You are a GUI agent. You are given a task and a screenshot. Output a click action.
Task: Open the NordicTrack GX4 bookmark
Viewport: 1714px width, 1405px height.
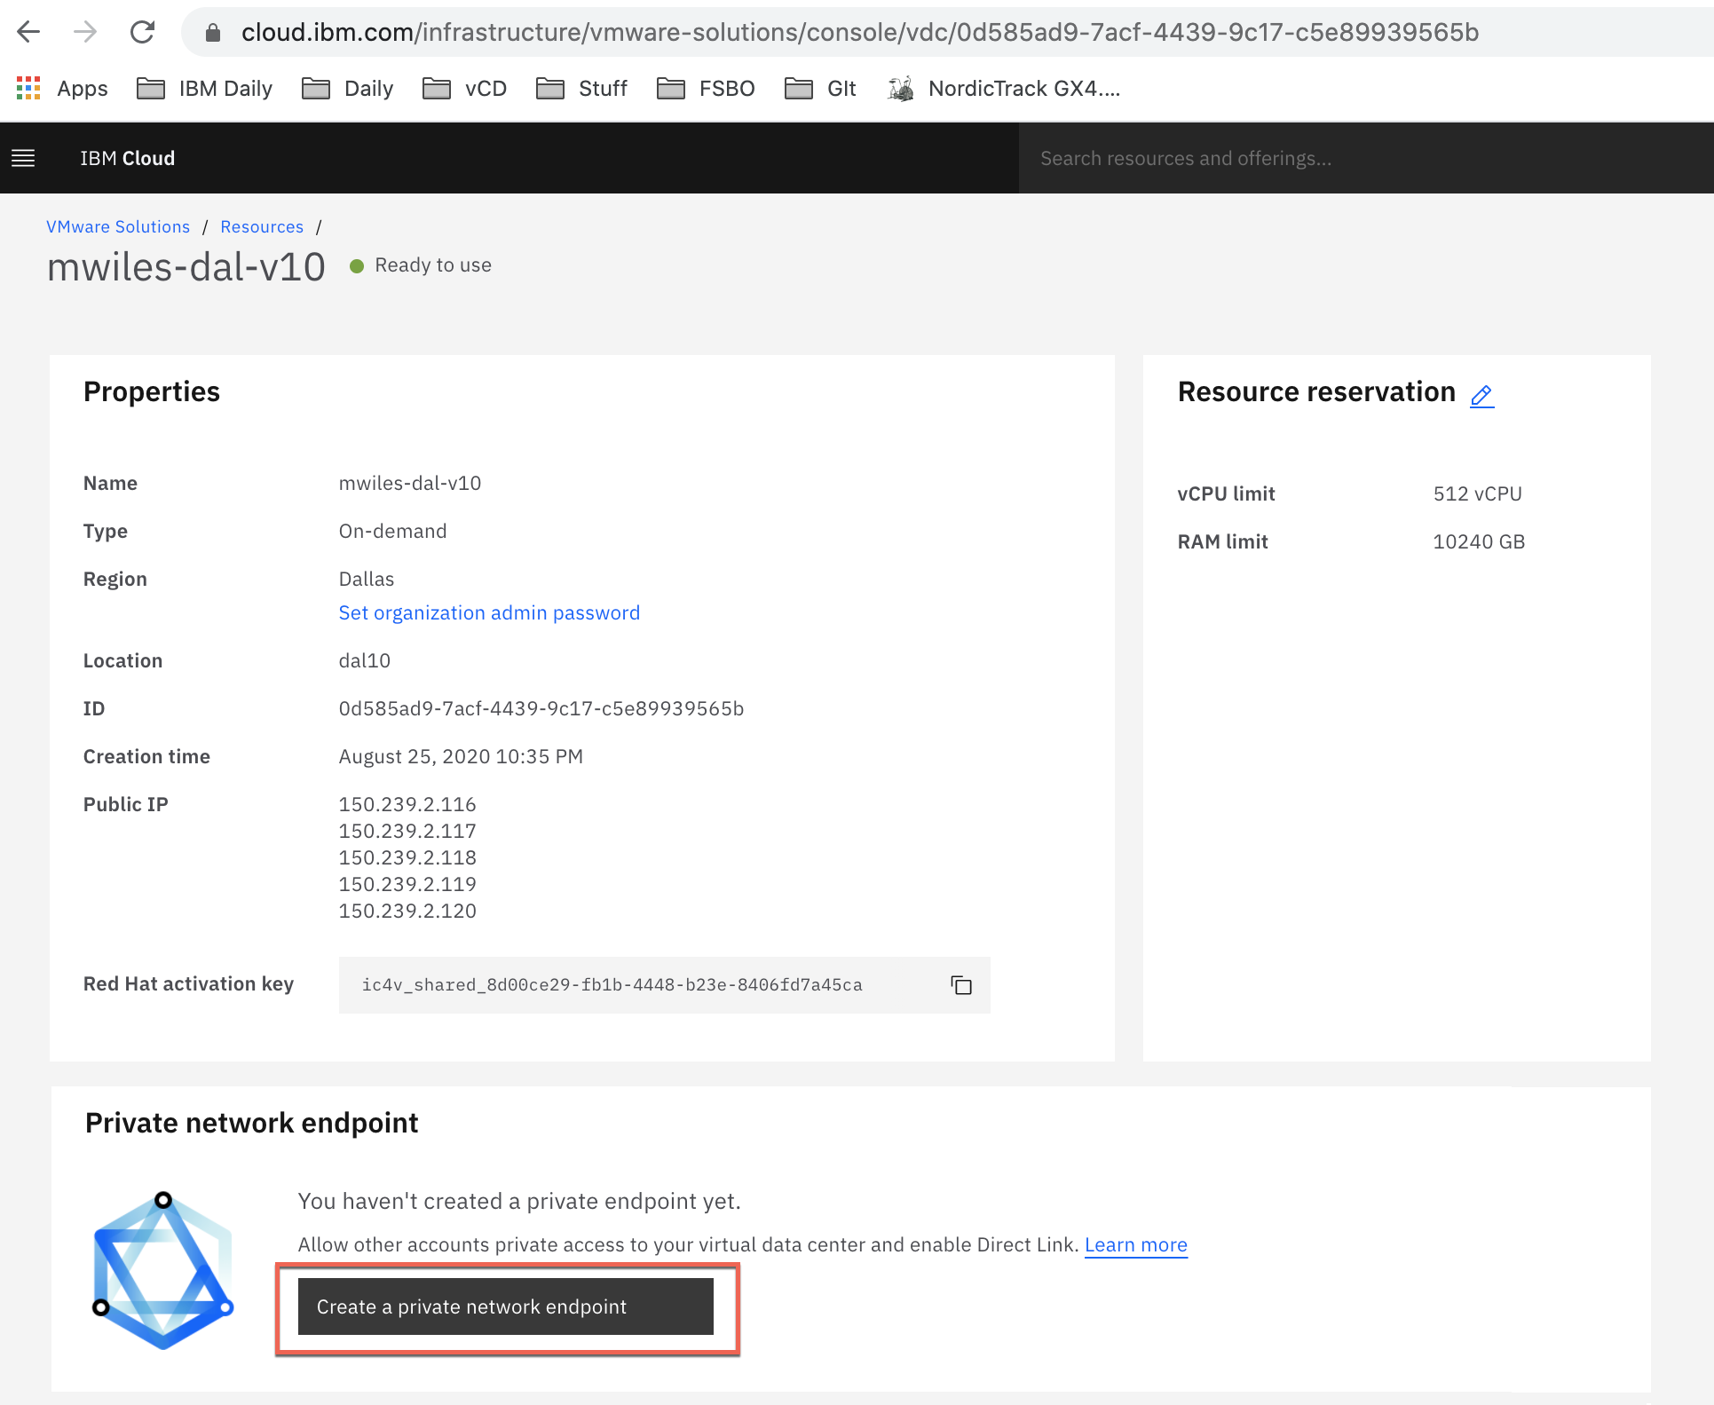pyautogui.click(x=1004, y=89)
